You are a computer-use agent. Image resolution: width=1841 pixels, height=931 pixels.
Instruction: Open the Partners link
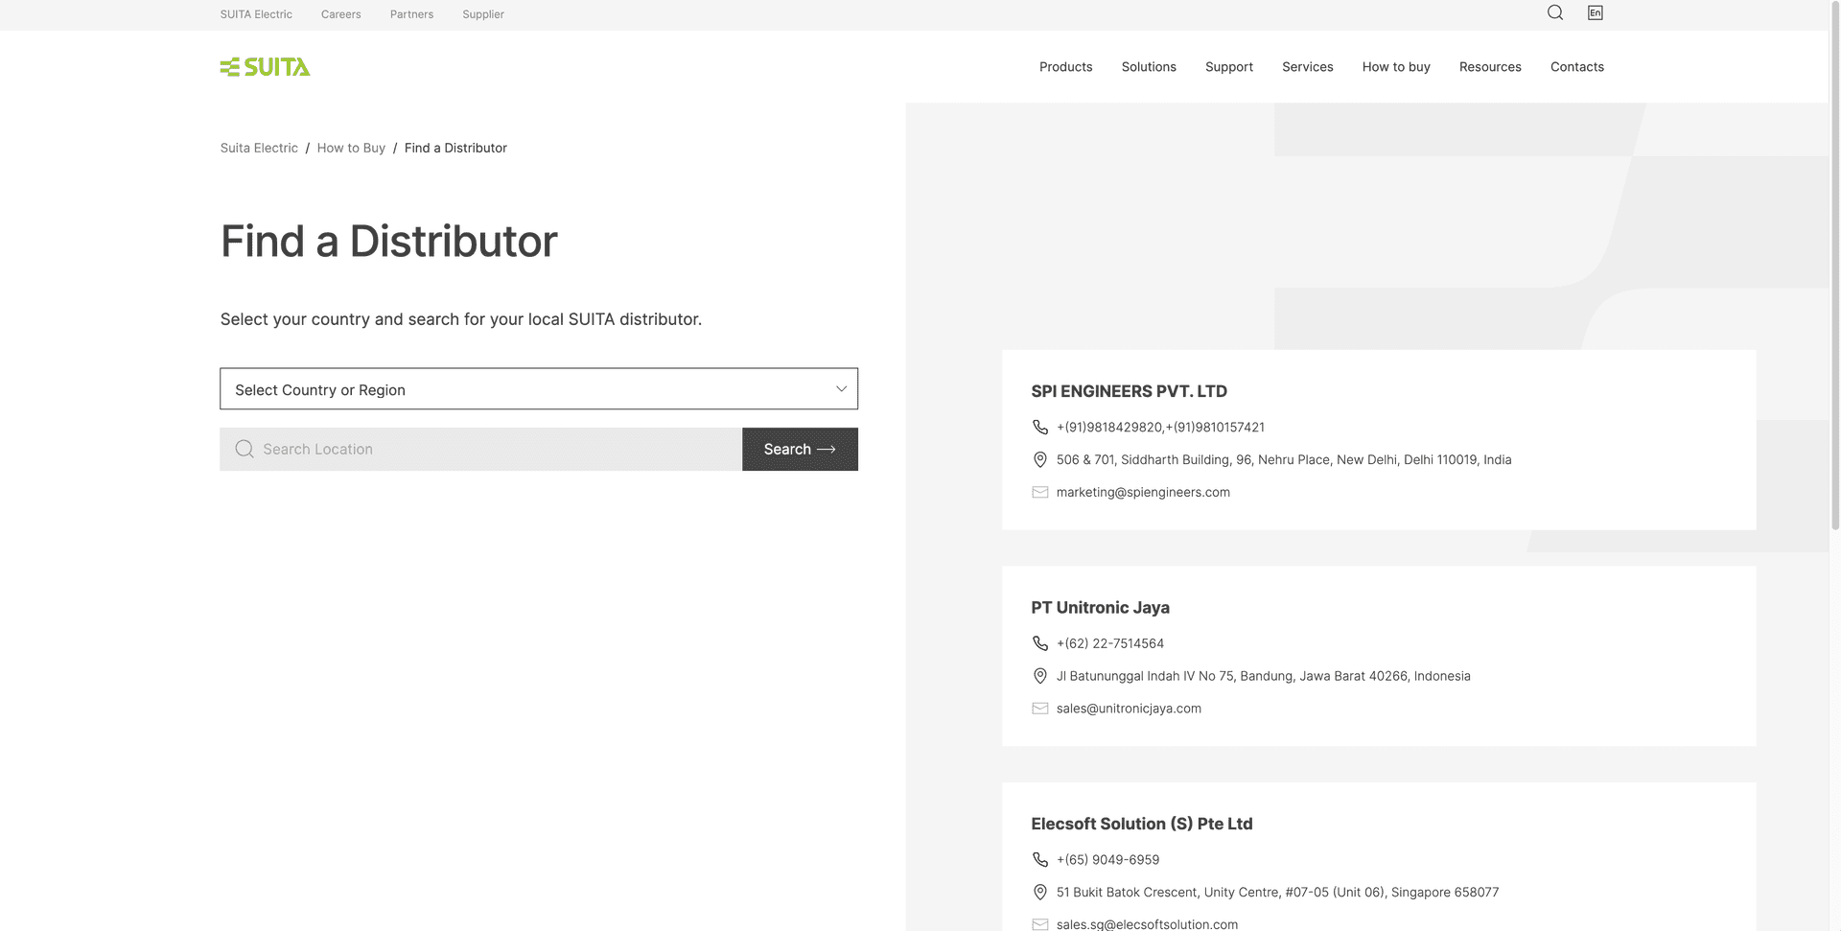tap(411, 14)
